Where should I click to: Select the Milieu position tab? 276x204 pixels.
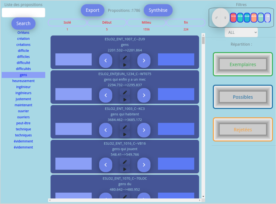tap(146, 23)
